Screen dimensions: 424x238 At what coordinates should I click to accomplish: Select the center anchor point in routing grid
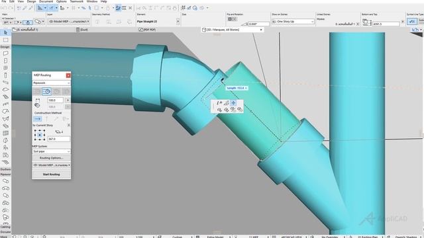click(40, 135)
